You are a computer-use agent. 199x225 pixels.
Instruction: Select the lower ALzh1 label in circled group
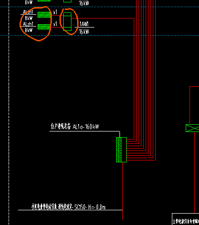pos(28,24)
